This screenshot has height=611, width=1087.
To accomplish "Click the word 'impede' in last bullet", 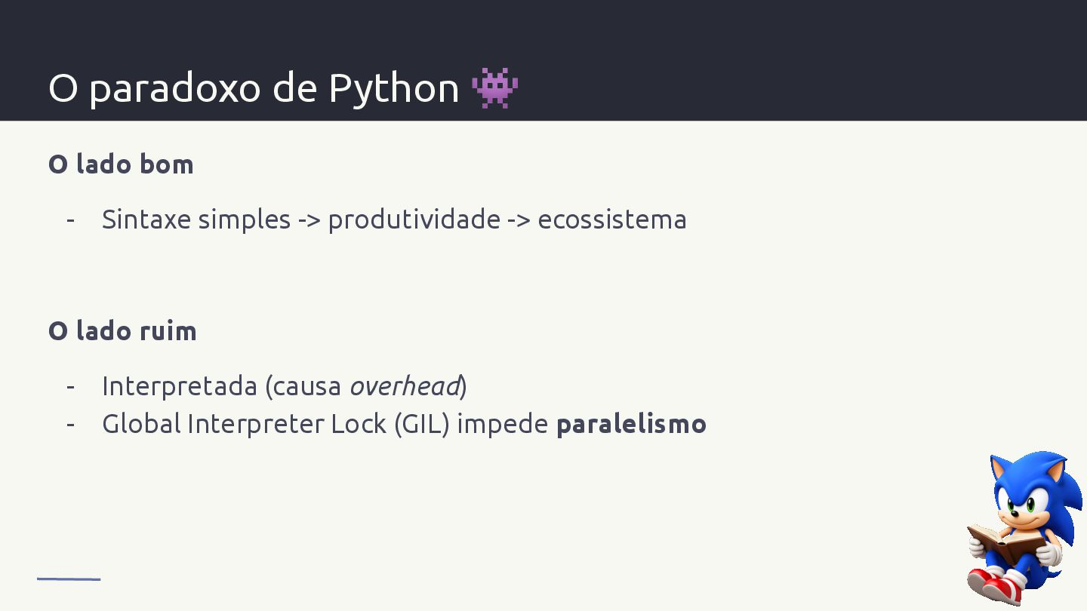I will [503, 424].
